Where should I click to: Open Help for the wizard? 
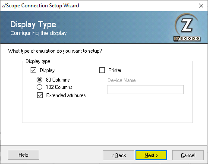click(23, 155)
